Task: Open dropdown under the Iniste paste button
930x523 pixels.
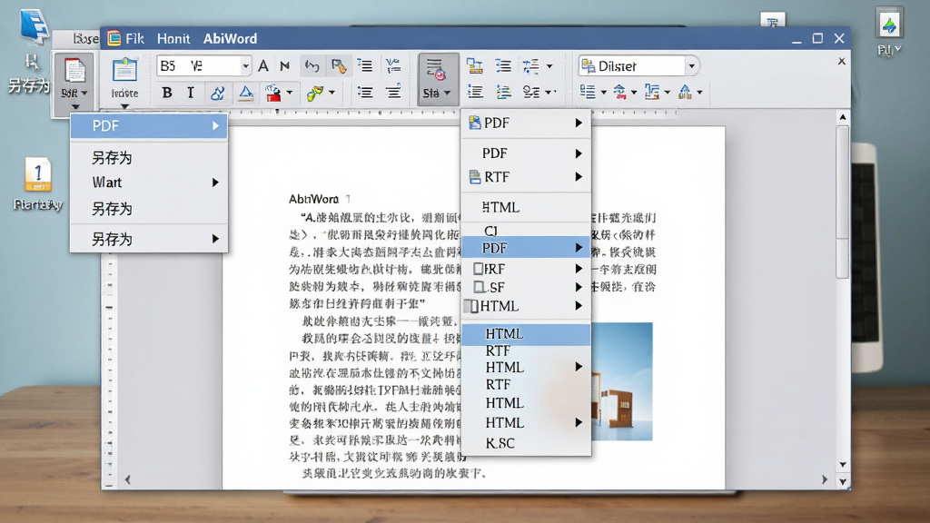Action: coord(124,107)
